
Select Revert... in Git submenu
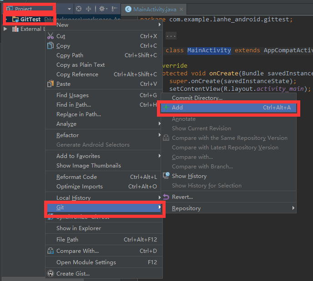pos(229,197)
